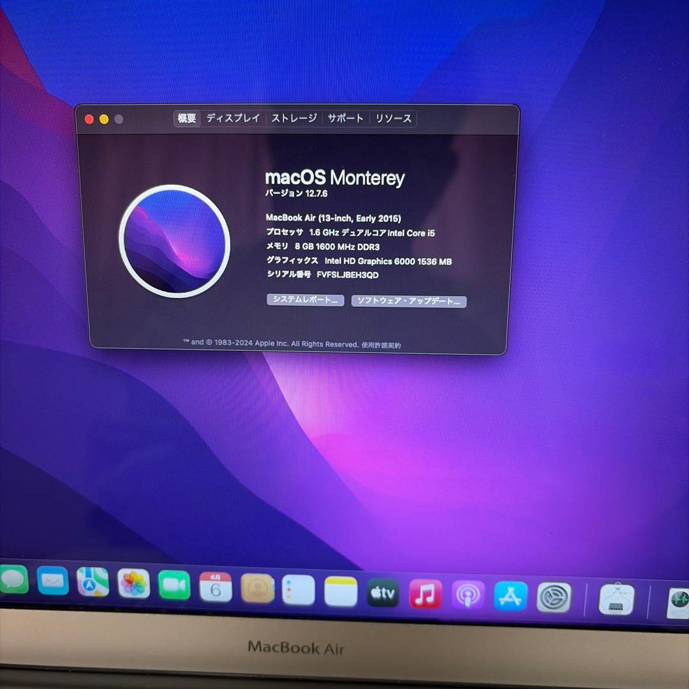Open the Podcasts app

[x=468, y=594]
